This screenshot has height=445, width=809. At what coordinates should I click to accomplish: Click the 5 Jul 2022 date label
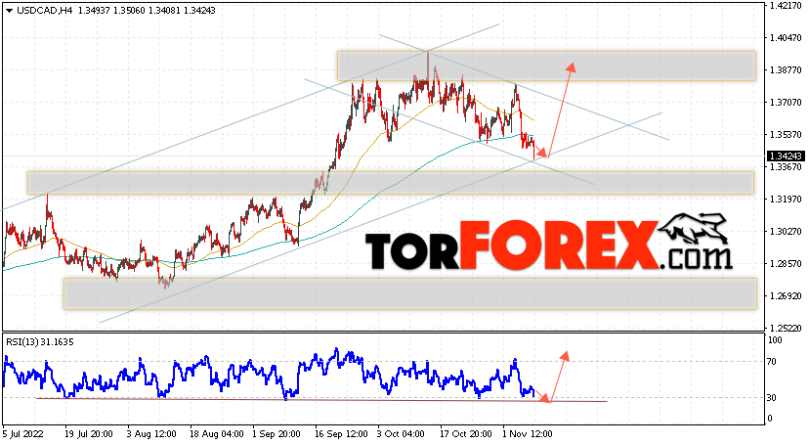[23, 433]
